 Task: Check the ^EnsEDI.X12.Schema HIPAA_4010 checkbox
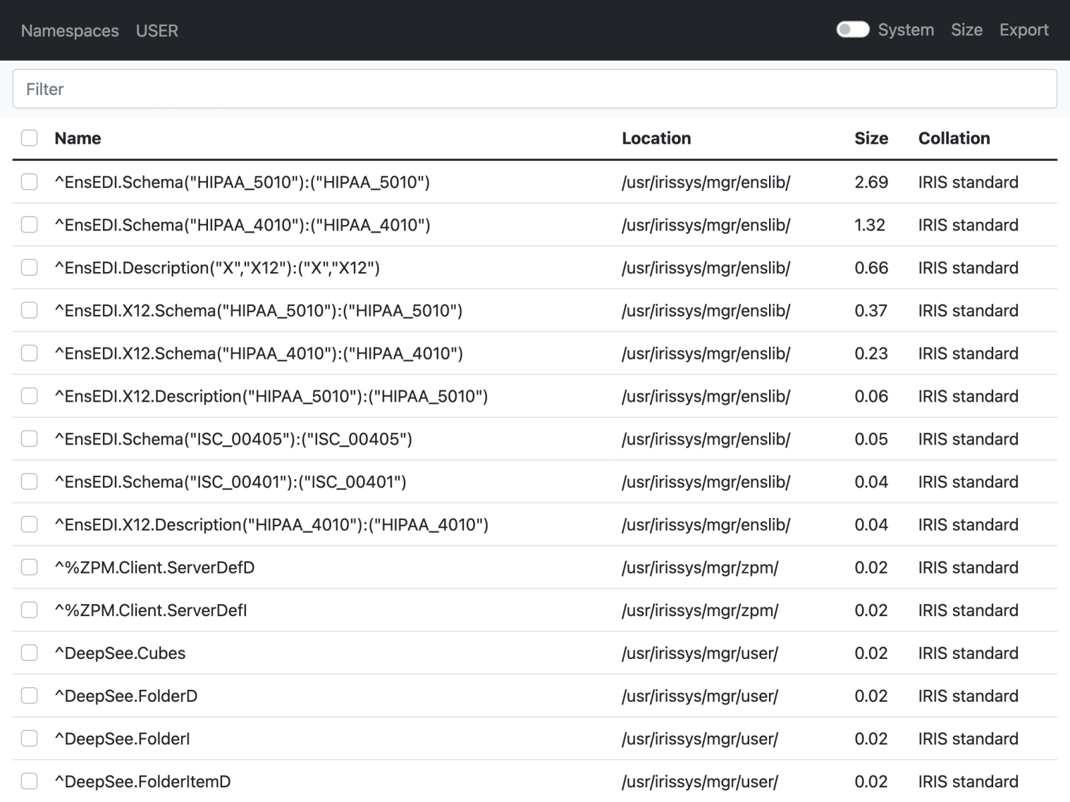click(29, 353)
